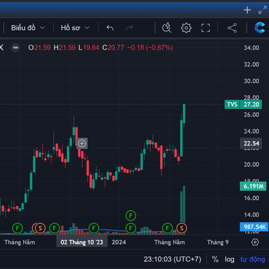
Task: Enter fullscreen mode via the bracket-corners icon
Action: 205,28
